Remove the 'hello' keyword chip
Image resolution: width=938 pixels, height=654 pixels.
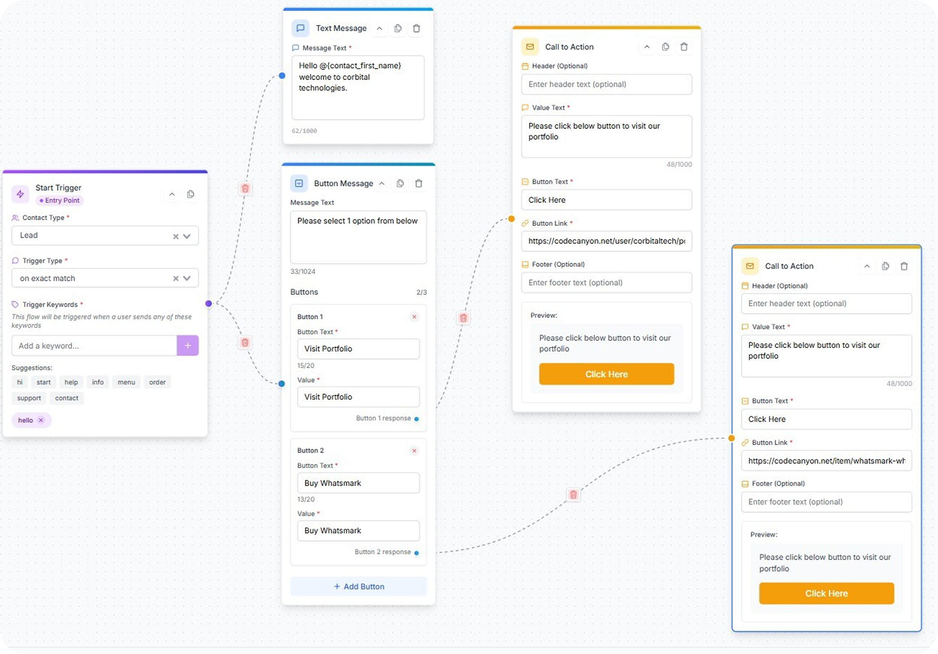41,420
